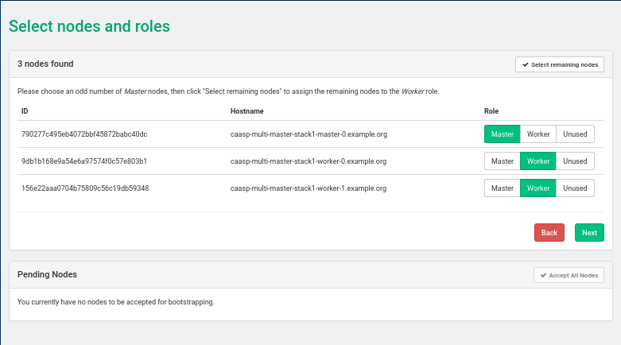The width and height of the screenshot is (621, 345).
Task: Click the Role column header
Action: point(491,111)
